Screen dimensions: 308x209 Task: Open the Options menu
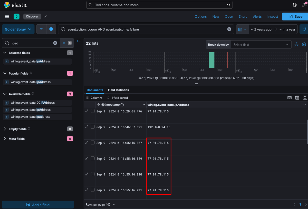coord(200,17)
